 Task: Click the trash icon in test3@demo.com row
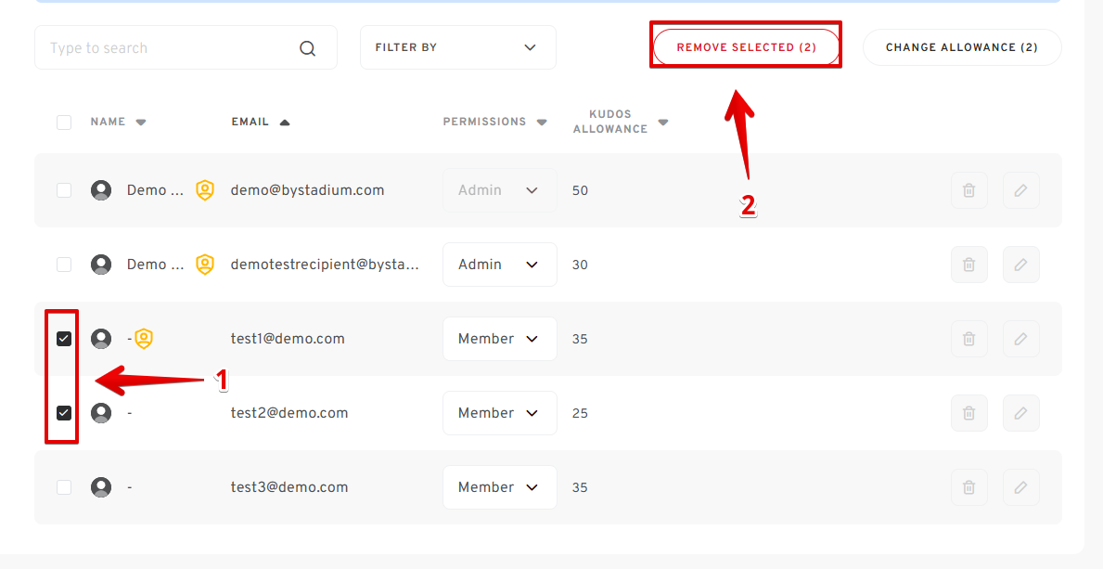(968, 487)
